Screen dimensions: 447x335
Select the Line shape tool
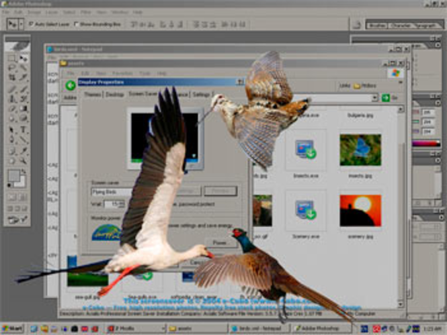point(24,140)
